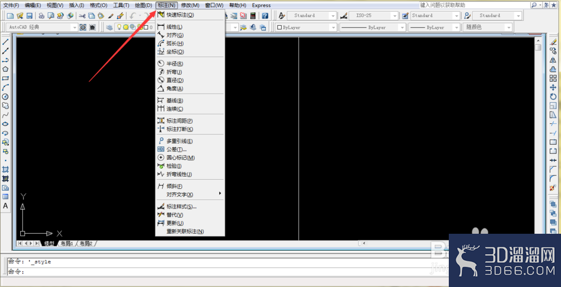Select the Array modify tool
The image size is (561, 287).
tap(553, 78)
